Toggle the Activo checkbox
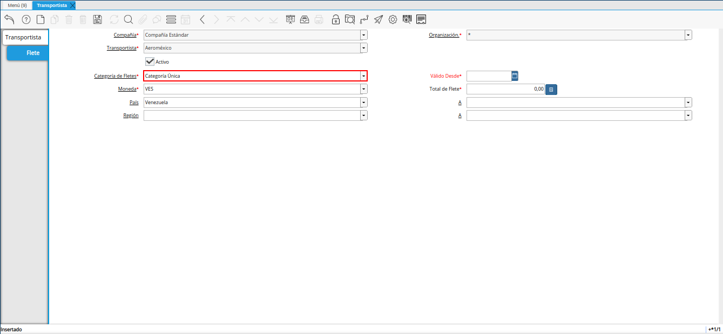 (x=150, y=62)
